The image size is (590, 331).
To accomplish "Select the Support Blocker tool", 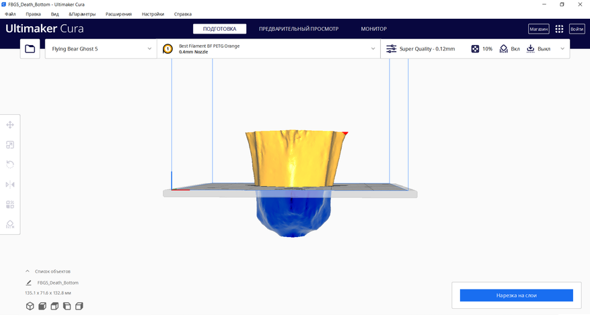I will coord(10,225).
